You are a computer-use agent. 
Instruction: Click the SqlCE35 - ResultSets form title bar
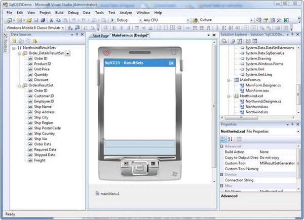(x=140, y=63)
